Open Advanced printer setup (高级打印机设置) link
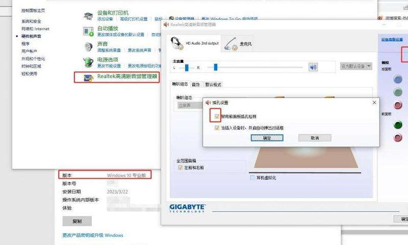Image resolution: width=408 pixels, height=245 pixels. point(134,19)
